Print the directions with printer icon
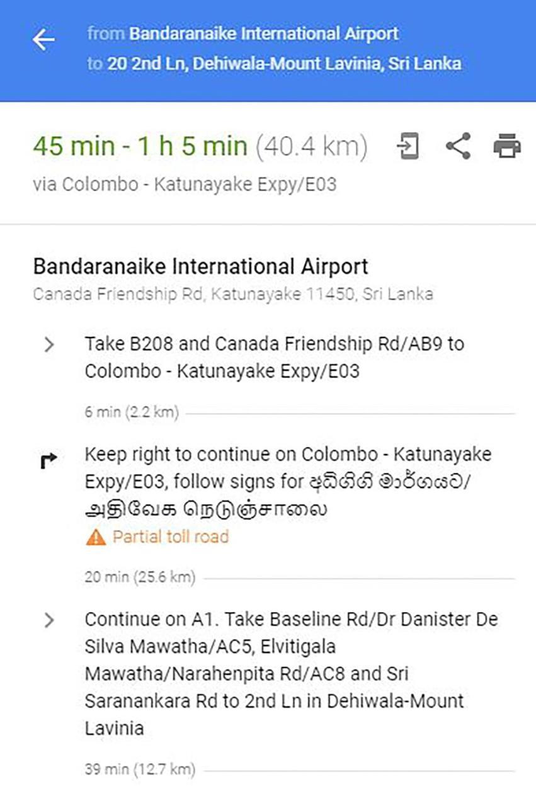This screenshot has height=806, width=536. tap(507, 146)
